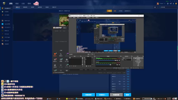Click the orange-red icon in the companion tool grid

pos(55,54)
